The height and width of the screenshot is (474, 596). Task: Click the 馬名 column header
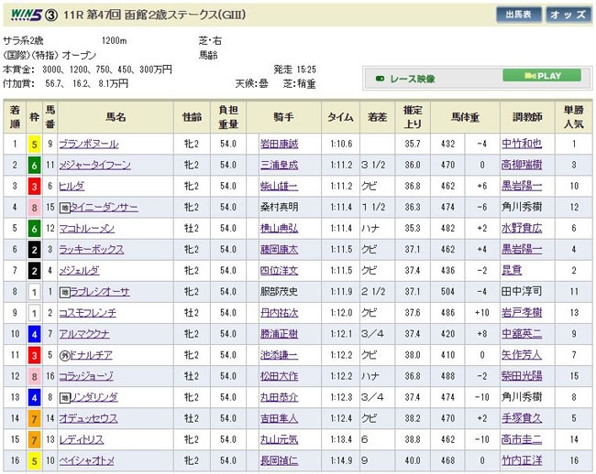click(x=115, y=117)
